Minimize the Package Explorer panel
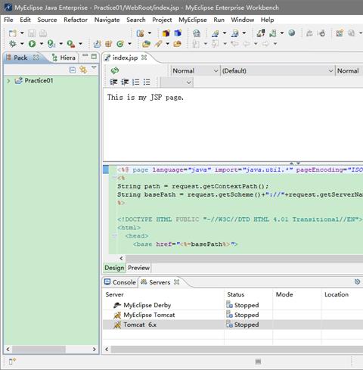Viewport: 363px width, 370px height. 85,55
